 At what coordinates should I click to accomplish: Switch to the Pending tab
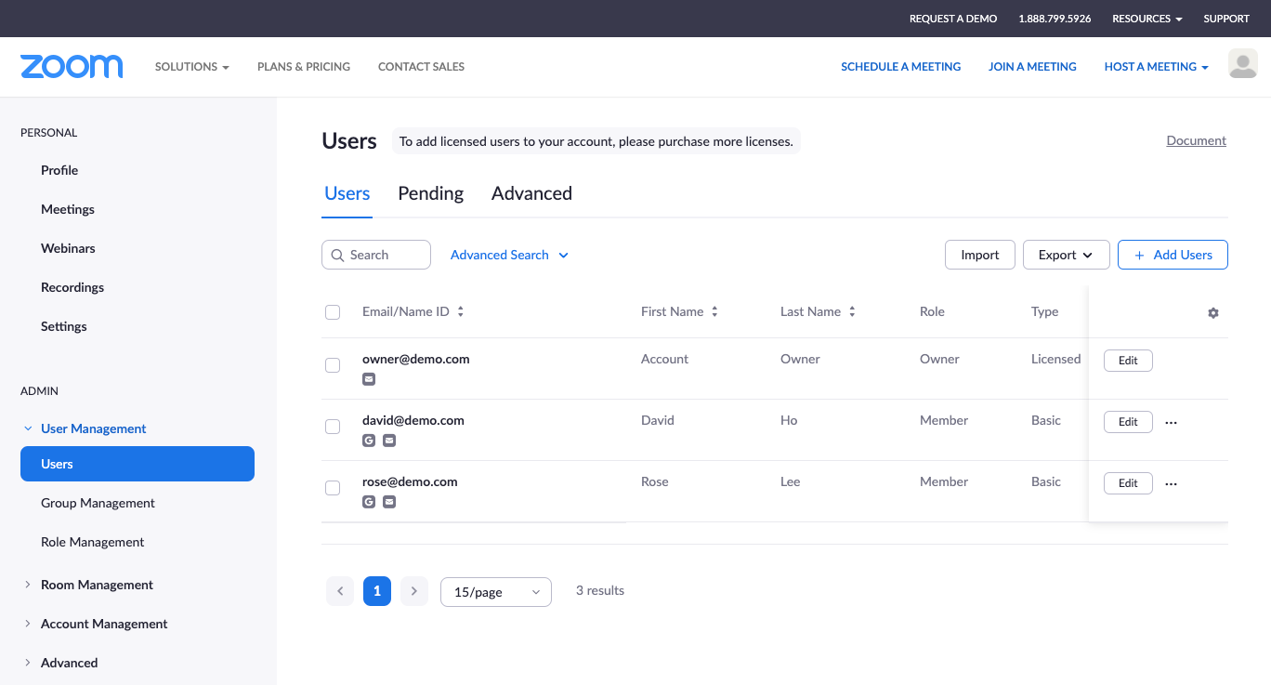click(x=430, y=193)
